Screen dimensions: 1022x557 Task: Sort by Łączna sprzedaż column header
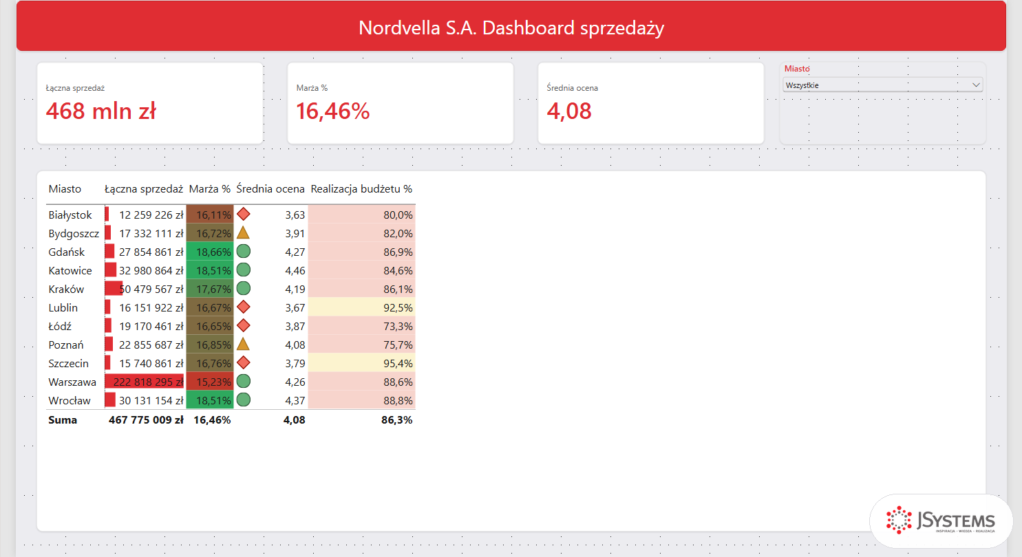point(144,189)
